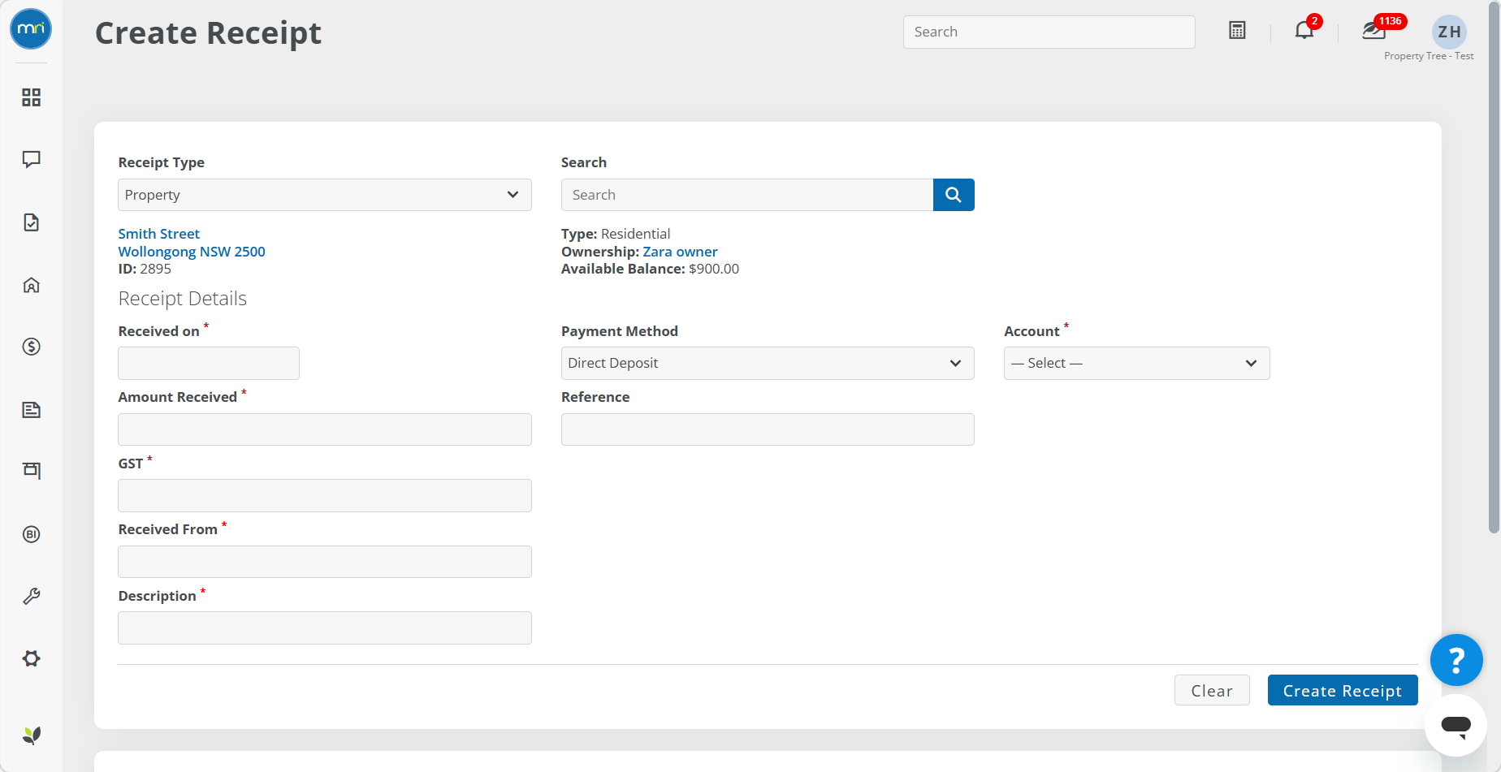Focus the property Search input field
This screenshot has height=772, width=1501.
click(x=747, y=195)
